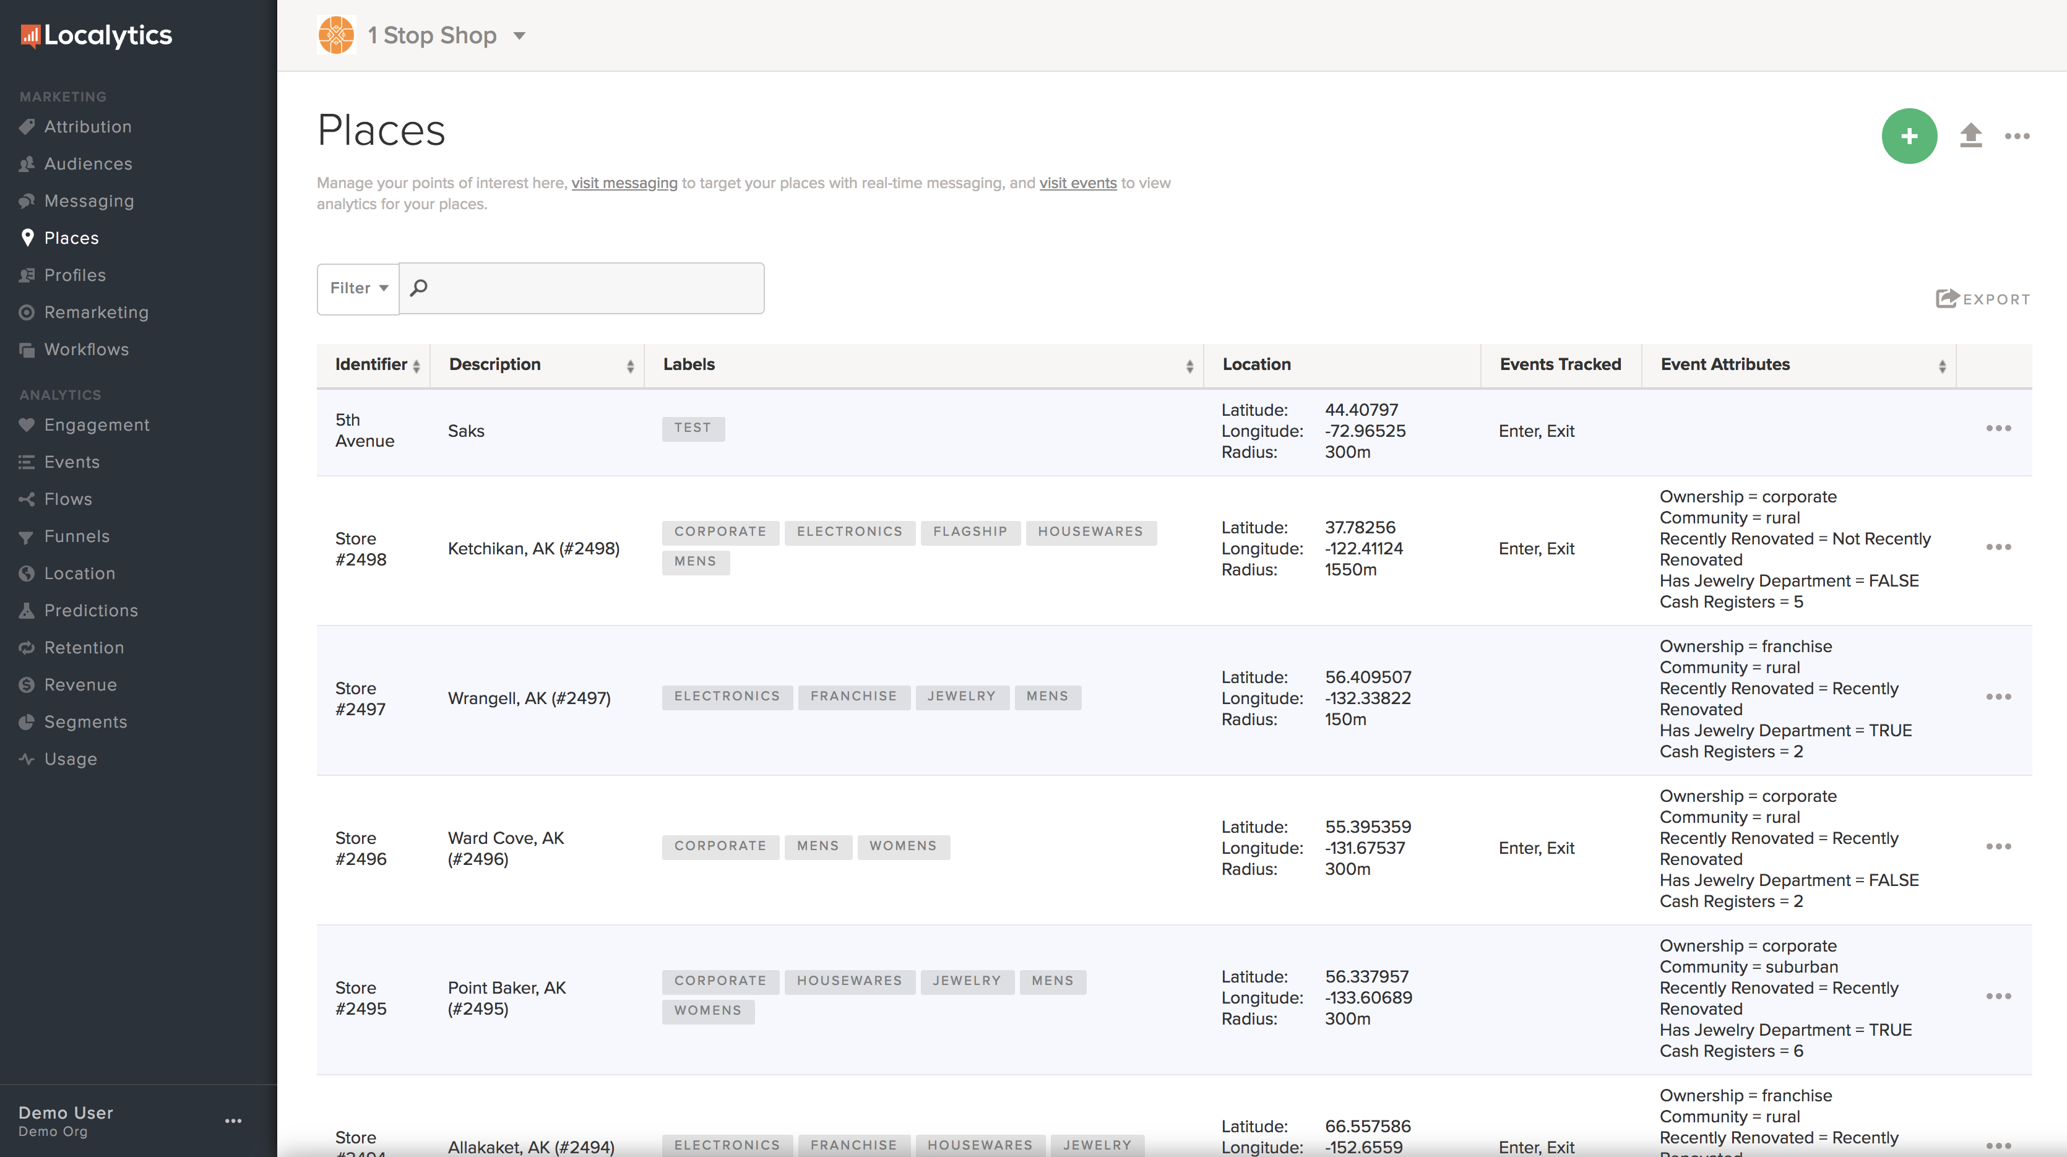Open row options for Store #2498
This screenshot has height=1157, width=2067.
coord(1998,547)
